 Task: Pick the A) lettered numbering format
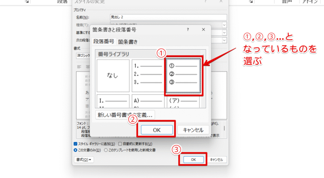[x=148, y=101]
